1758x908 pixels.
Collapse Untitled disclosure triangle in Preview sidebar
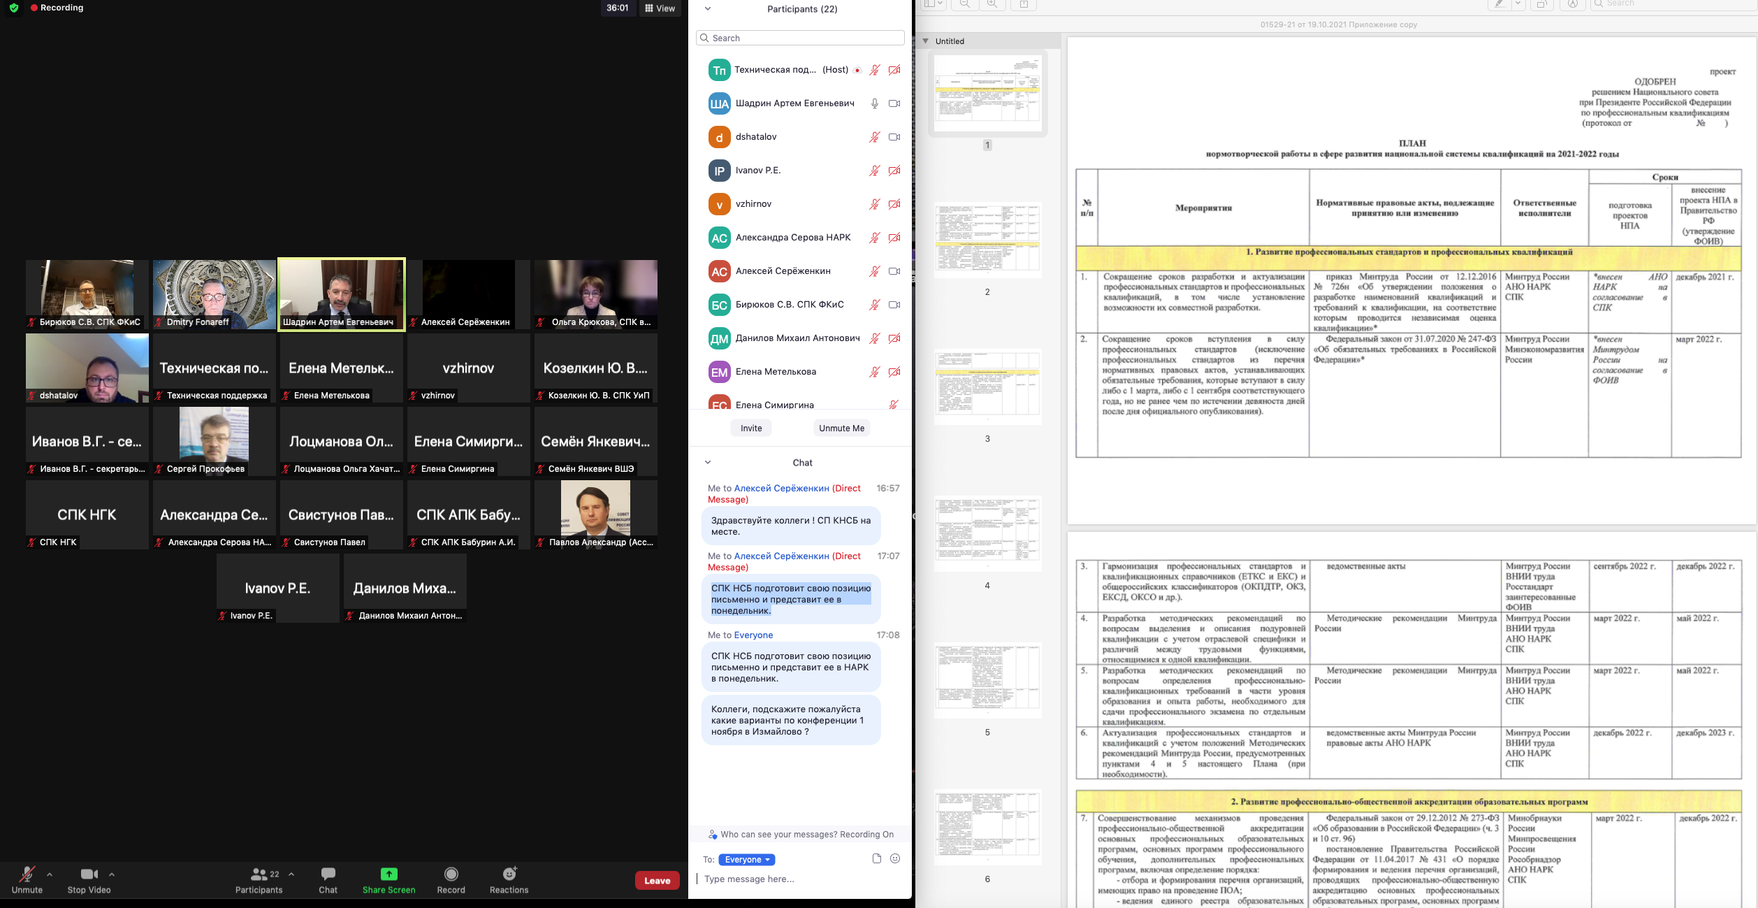tap(926, 41)
